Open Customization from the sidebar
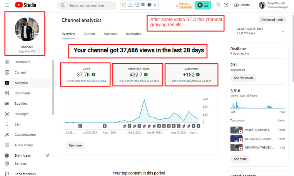The width and height of the screenshot is (294, 176). [25, 135]
